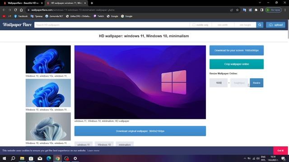This screenshot has width=289, height=162.
Task: Open the Zelka.ORG bookmark
Action: [x=78, y=16]
